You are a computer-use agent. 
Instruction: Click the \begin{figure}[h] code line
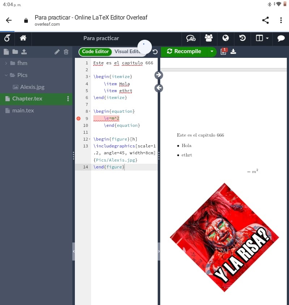[115, 139]
